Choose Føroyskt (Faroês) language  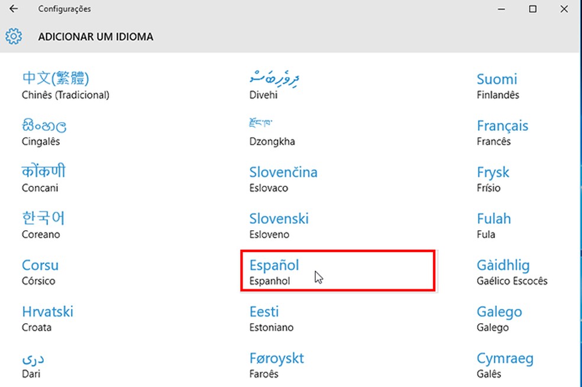pos(277,365)
